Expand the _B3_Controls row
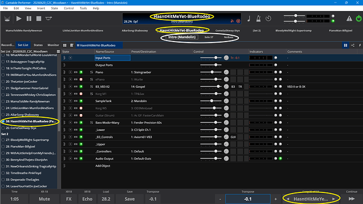Screen dimensions: 363x204 pos(70,137)
